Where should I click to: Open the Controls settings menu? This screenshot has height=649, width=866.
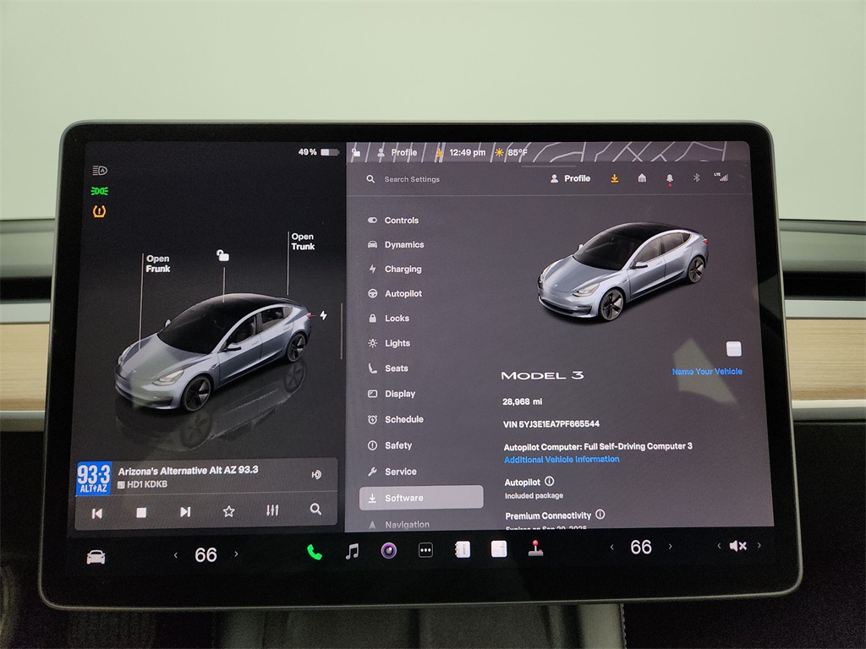pos(394,221)
